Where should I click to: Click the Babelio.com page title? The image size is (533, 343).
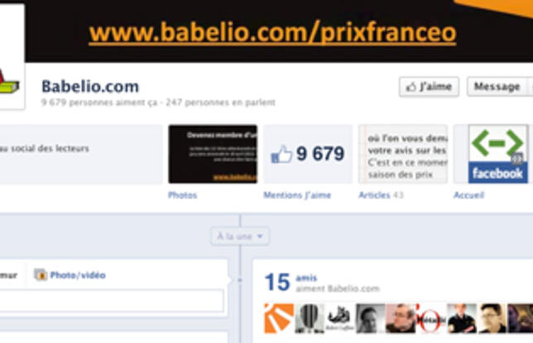(x=90, y=86)
